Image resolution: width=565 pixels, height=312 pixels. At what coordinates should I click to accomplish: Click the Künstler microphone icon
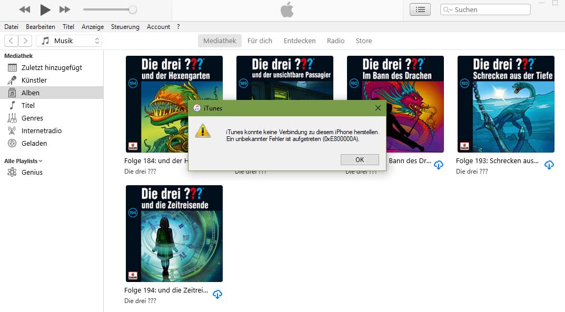[12, 80]
